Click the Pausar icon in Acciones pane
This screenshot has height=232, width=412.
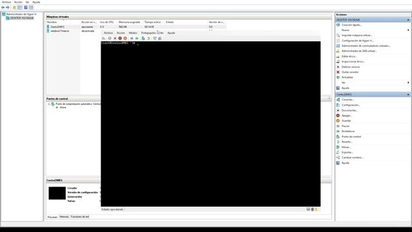pyautogui.click(x=338, y=126)
